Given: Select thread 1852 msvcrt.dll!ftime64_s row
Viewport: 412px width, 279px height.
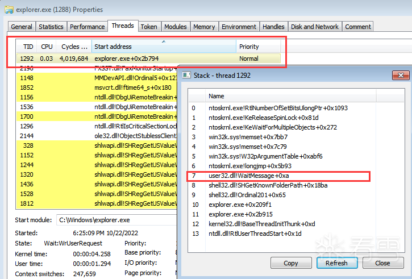Looking at the screenshot, I should point(97,88).
